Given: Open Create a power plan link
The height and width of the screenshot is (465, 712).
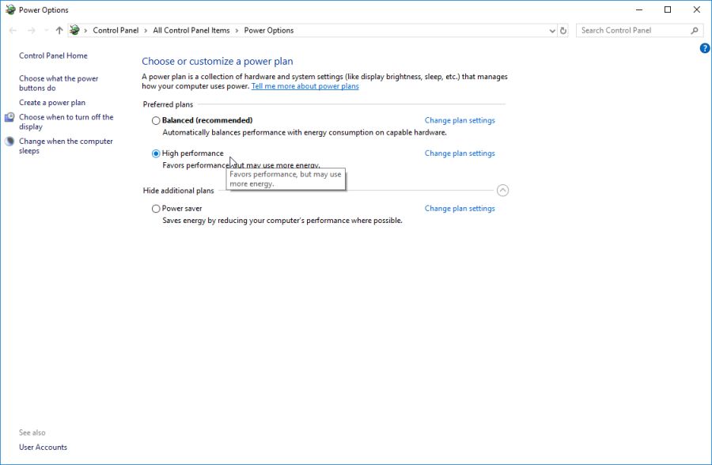Looking at the screenshot, I should [x=52, y=103].
